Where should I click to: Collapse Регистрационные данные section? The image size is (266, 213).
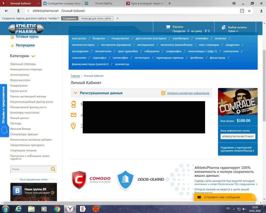75,93
